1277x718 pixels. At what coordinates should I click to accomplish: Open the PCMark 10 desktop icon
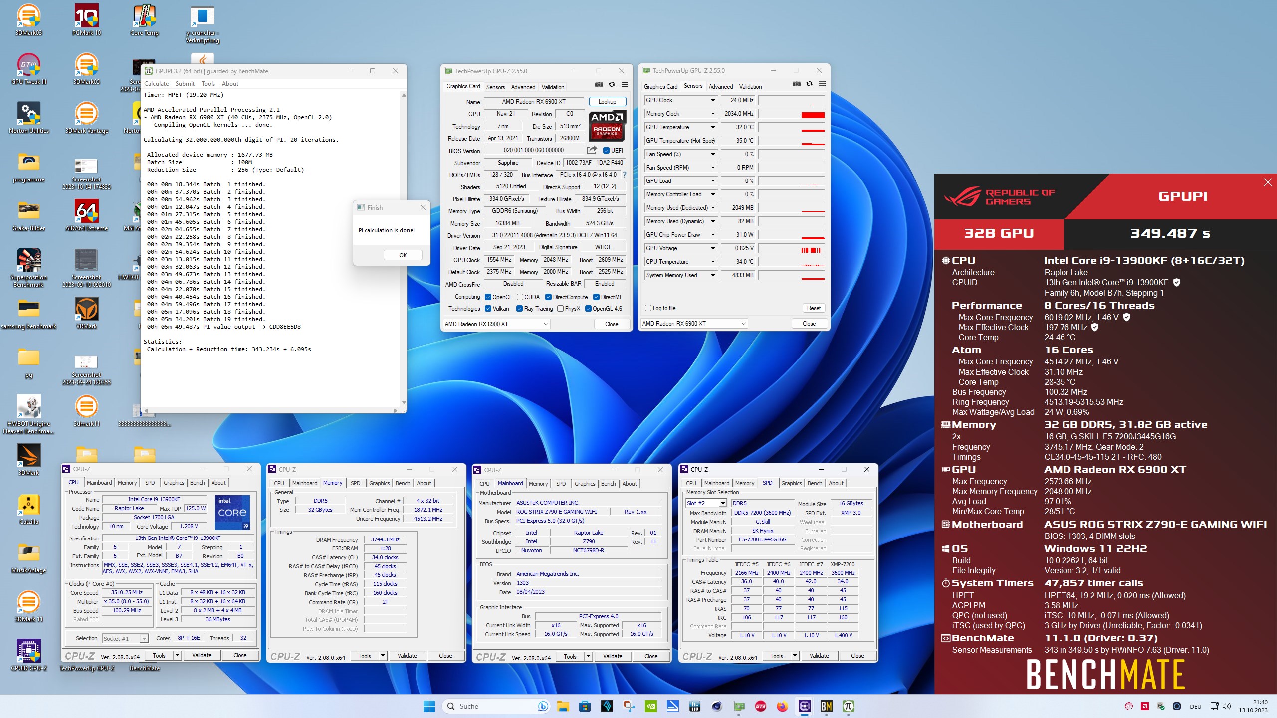(86, 20)
